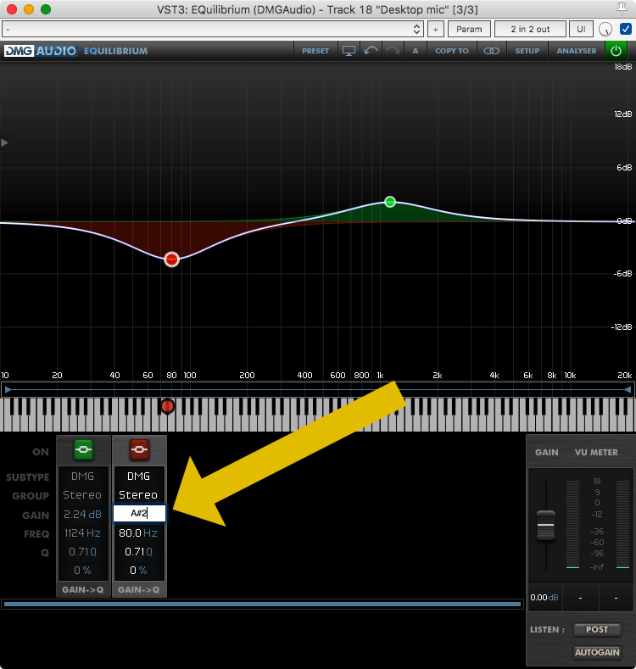The width and height of the screenshot is (636, 669).
Task: Click the green band node on EQ curve
Action: (x=390, y=202)
